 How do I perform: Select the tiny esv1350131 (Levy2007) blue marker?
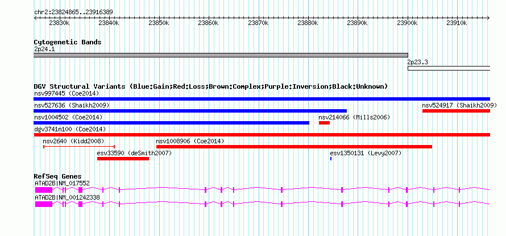[x=331, y=159]
